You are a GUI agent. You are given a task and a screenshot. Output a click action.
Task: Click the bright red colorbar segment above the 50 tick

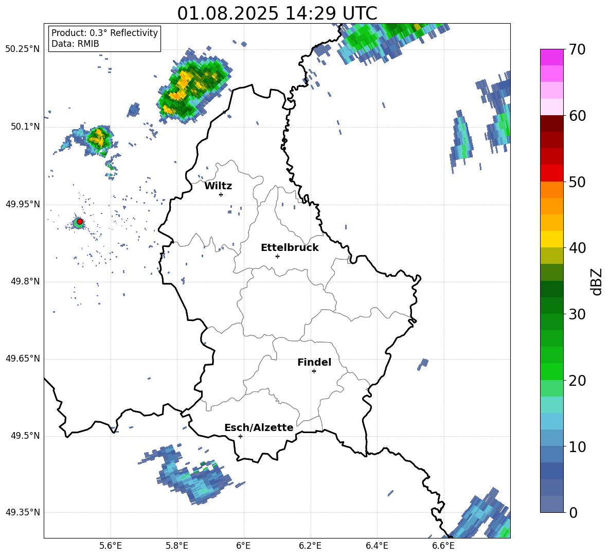coord(551,173)
